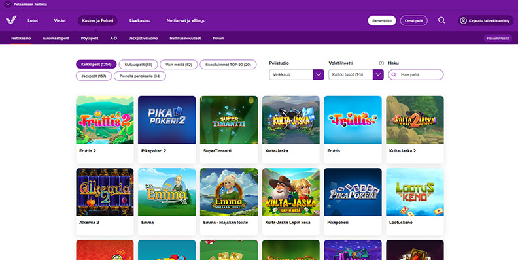Click the Veikkaus logo icon

[x=11, y=20]
